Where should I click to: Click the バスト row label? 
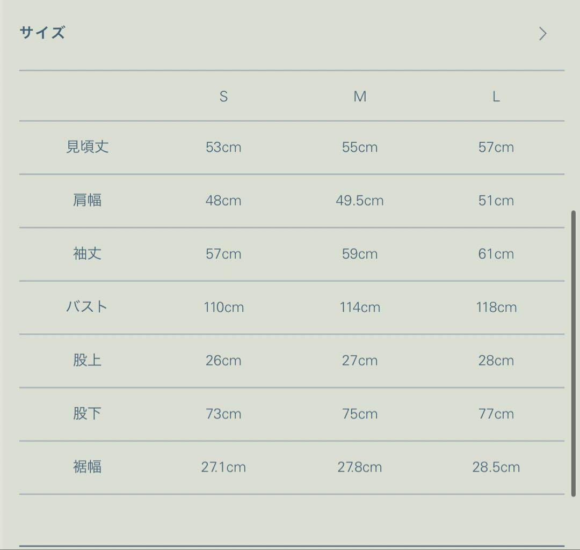(87, 307)
